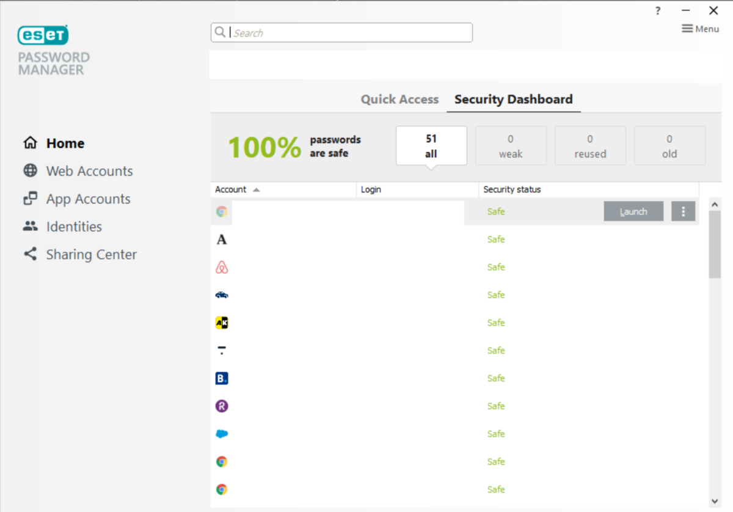
Task: Select the black letter A account icon
Action: click(222, 240)
